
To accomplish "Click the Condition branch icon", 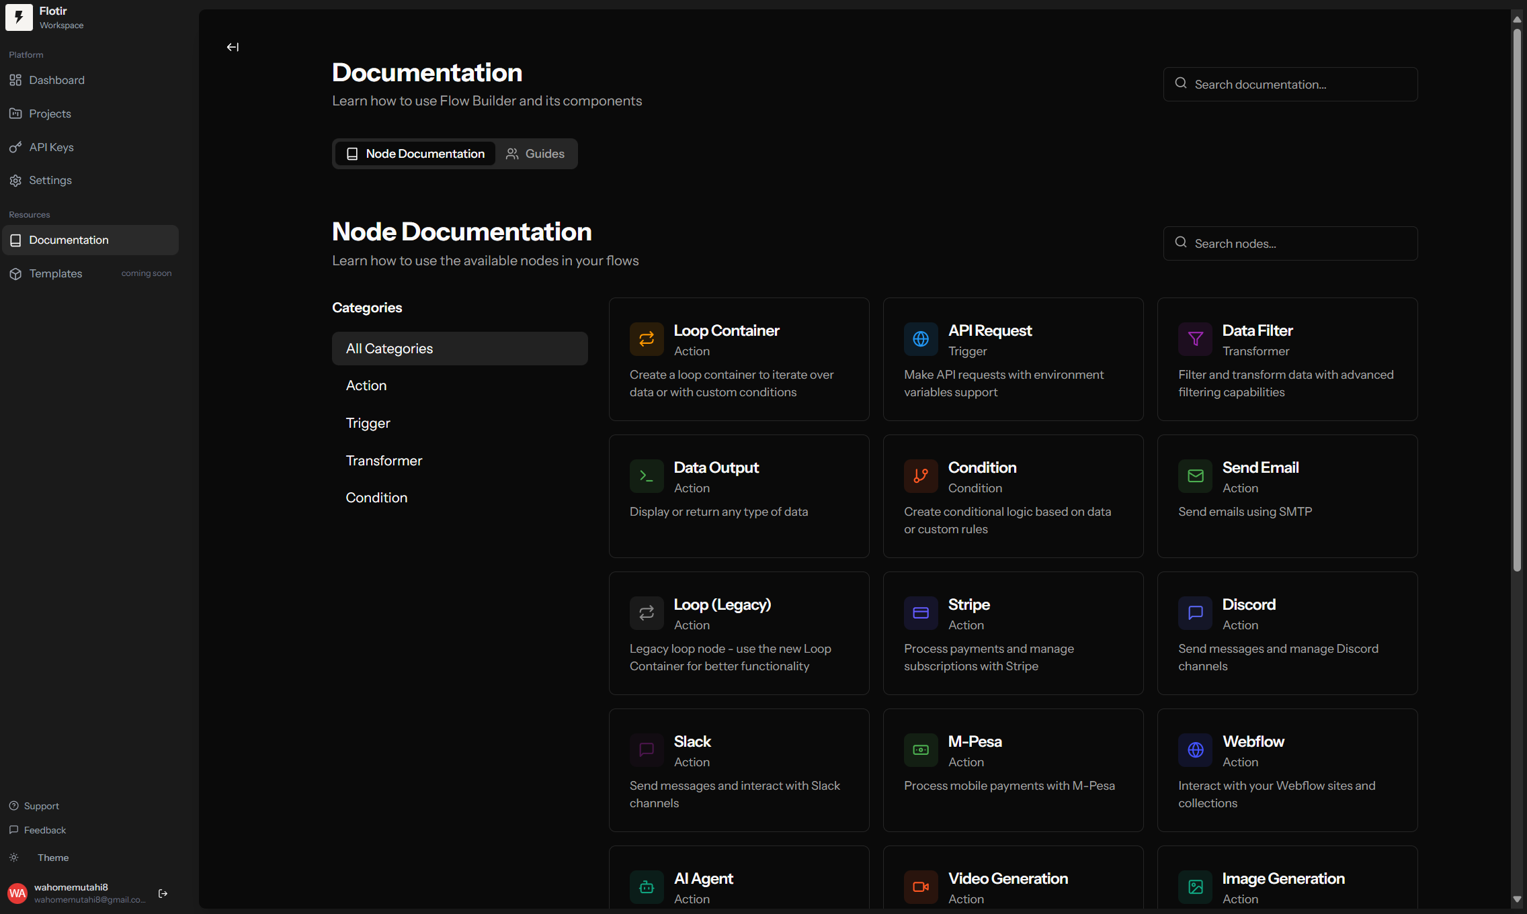I will pyautogui.click(x=920, y=476).
